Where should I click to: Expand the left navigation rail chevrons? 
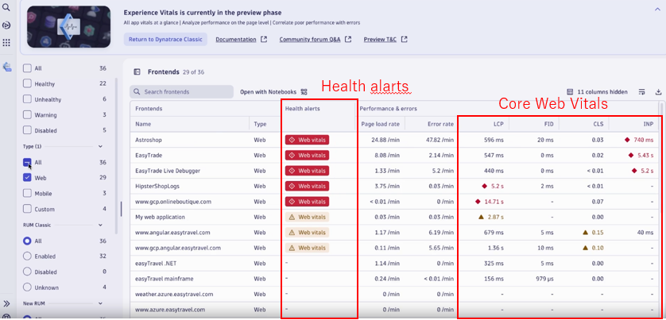6,303
